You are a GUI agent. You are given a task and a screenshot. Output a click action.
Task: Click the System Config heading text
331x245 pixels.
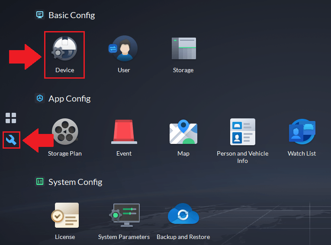point(75,182)
